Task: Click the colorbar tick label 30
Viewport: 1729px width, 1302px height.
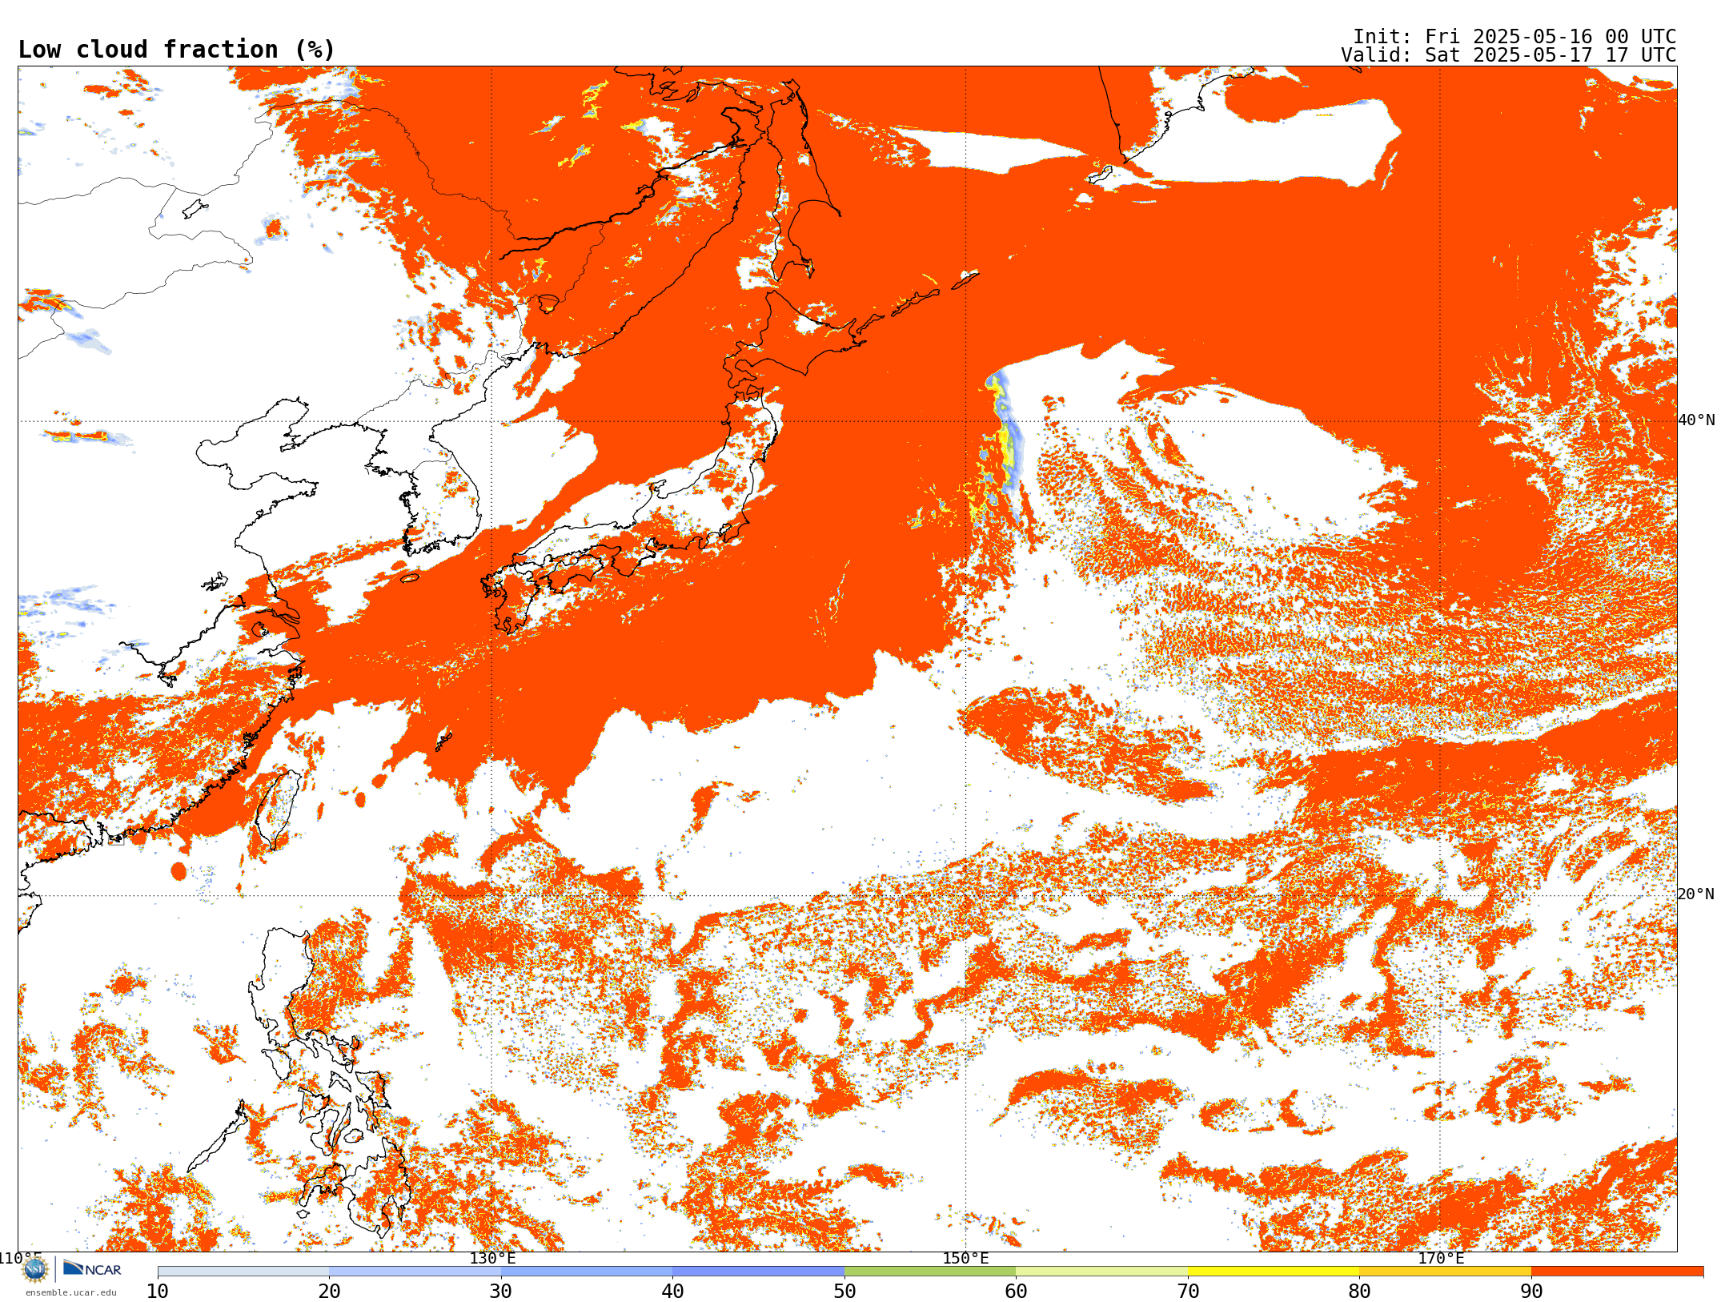Action: 501,1292
